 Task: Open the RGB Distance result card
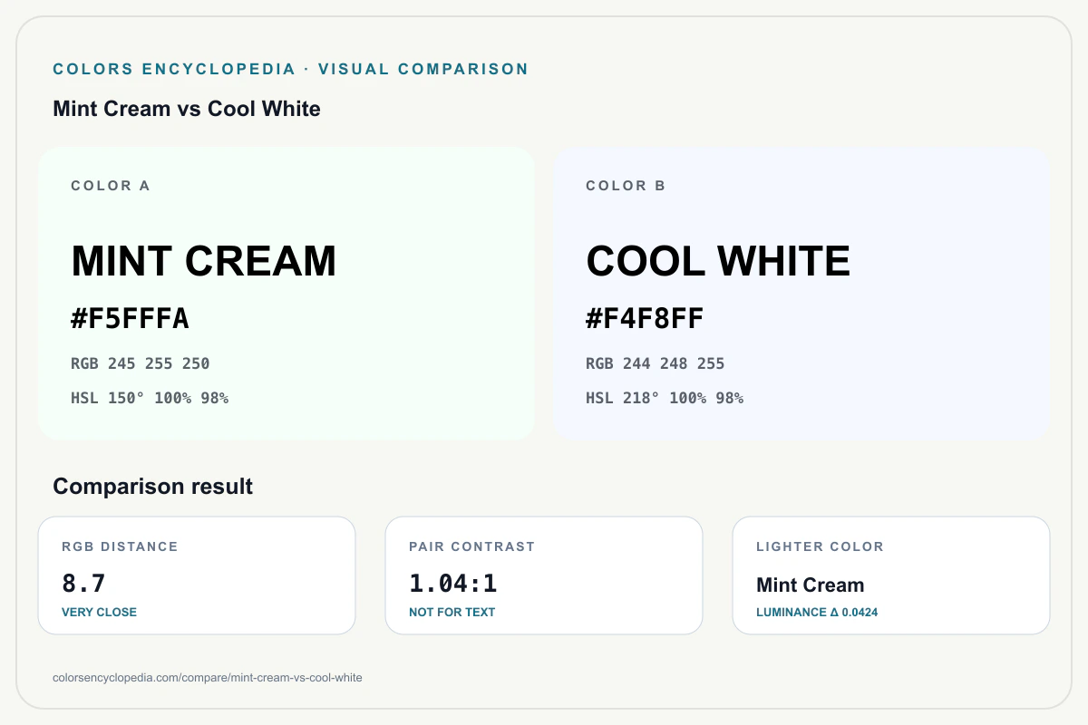[x=197, y=575]
